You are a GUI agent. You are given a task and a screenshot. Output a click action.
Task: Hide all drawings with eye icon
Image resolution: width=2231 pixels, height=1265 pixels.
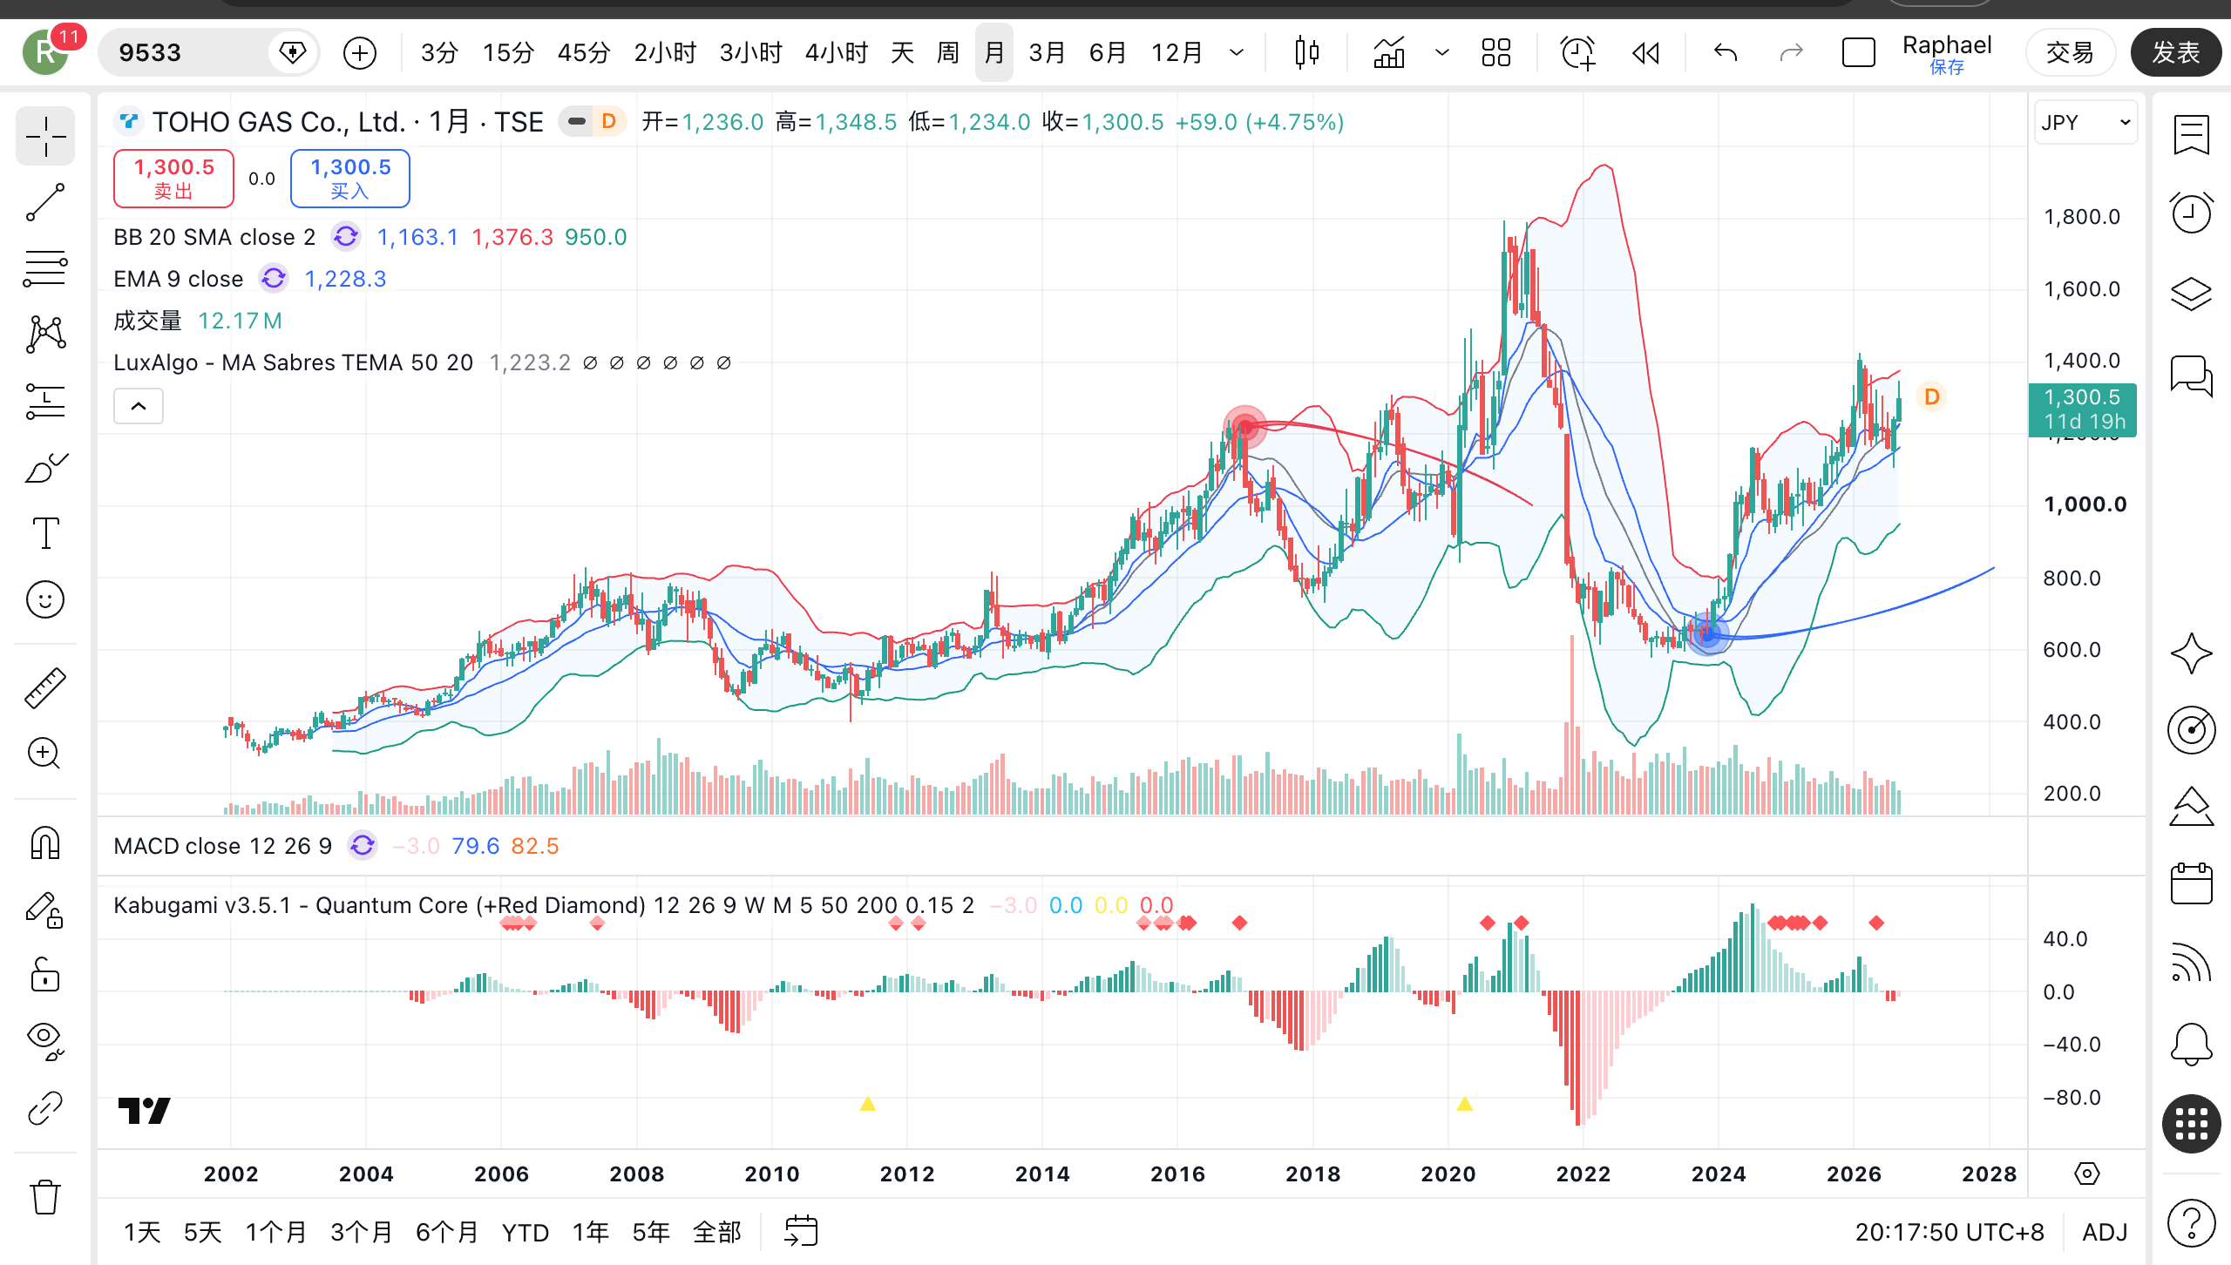point(45,1041)
